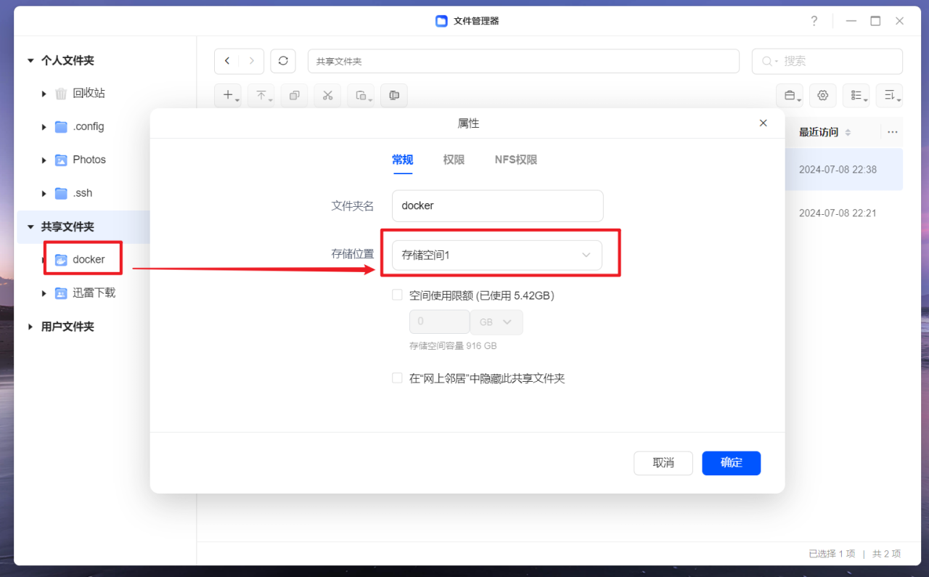Click the refresh icon above the file list
The width and height of the screenshot is (929, 577).
(283, 61)
